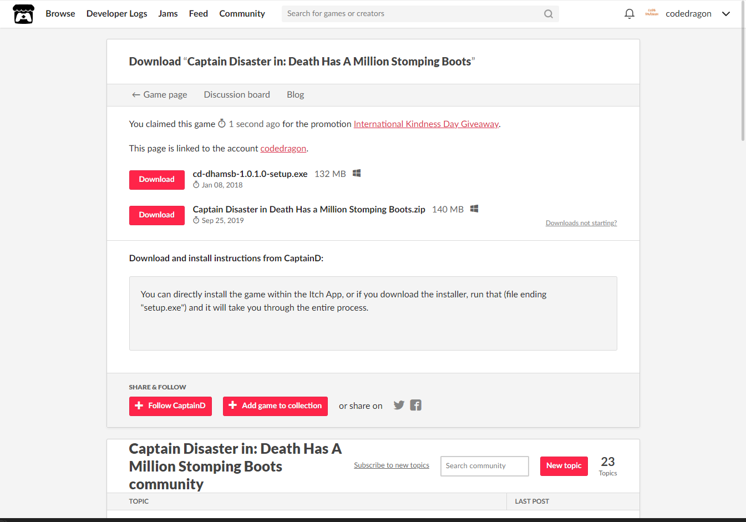The height and width of the screenshot is (522, 746).
Task: Return to Game page
Action: coord(159,95)
